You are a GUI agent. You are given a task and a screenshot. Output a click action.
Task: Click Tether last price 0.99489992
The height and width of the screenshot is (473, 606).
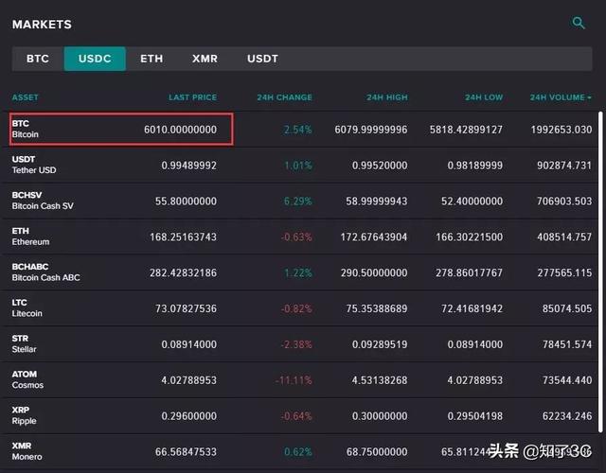point(189,166)
